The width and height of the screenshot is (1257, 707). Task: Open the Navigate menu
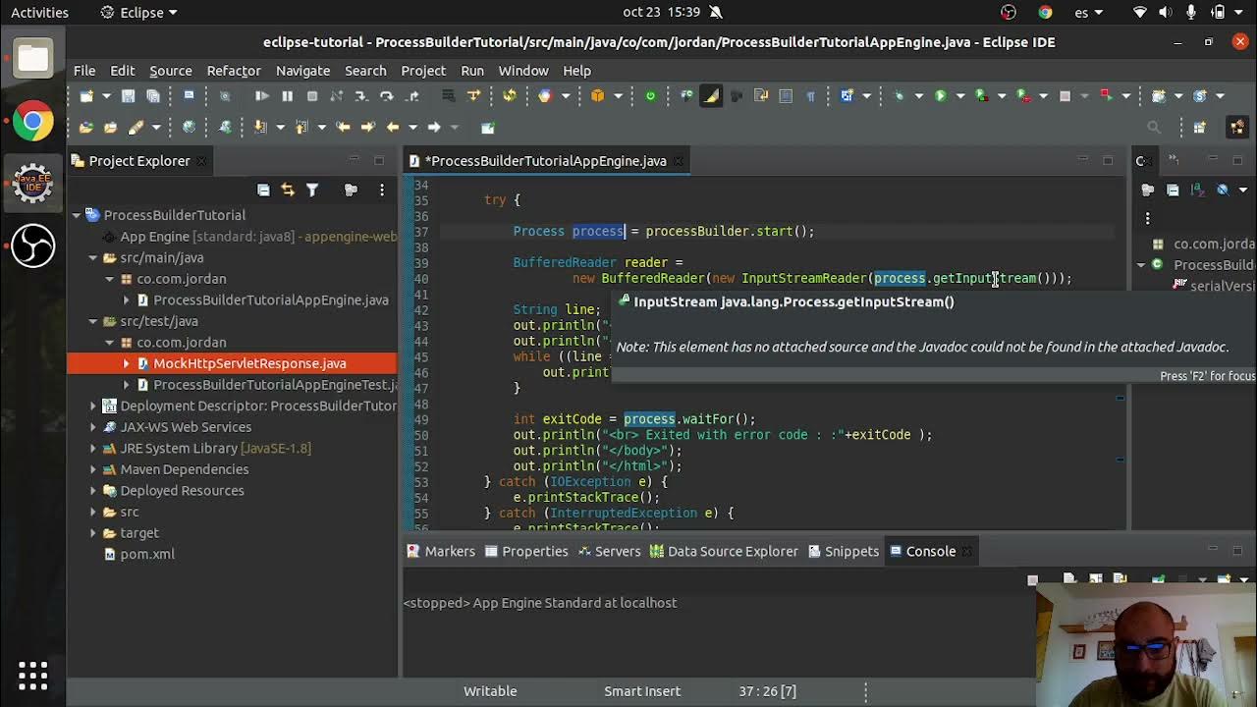pos(302,71)
